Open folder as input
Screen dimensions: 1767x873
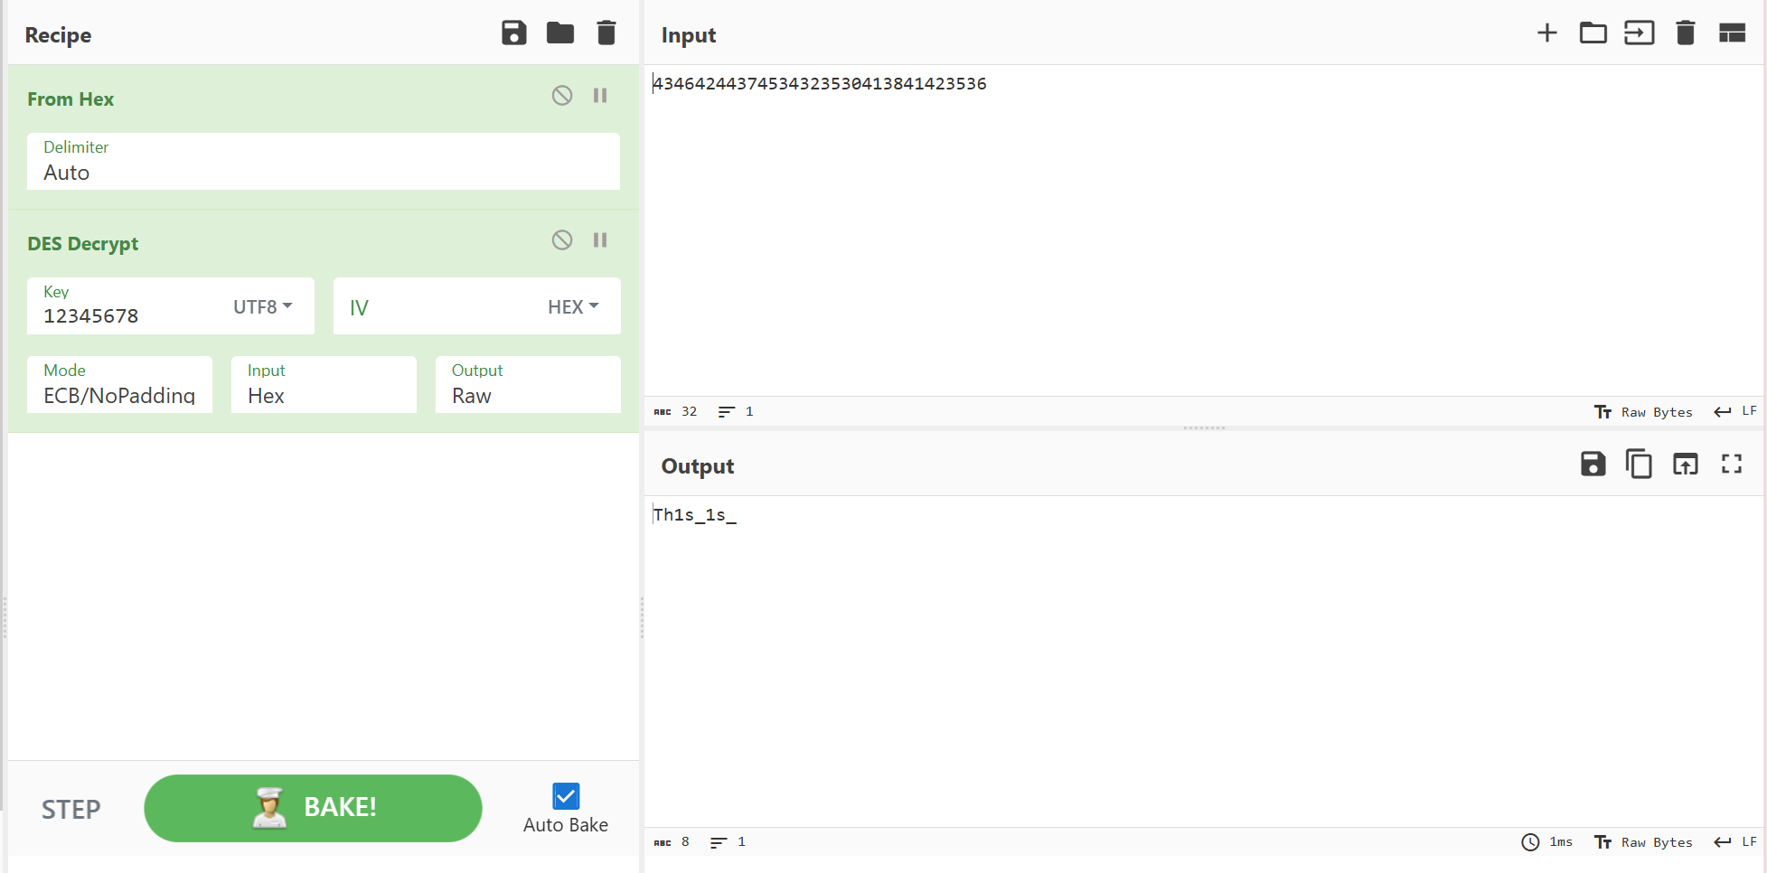pos(1593,33)
